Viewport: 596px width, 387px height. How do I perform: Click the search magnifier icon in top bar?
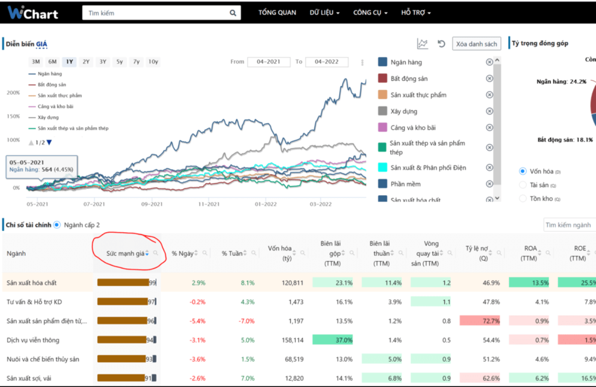click(233, 13)
